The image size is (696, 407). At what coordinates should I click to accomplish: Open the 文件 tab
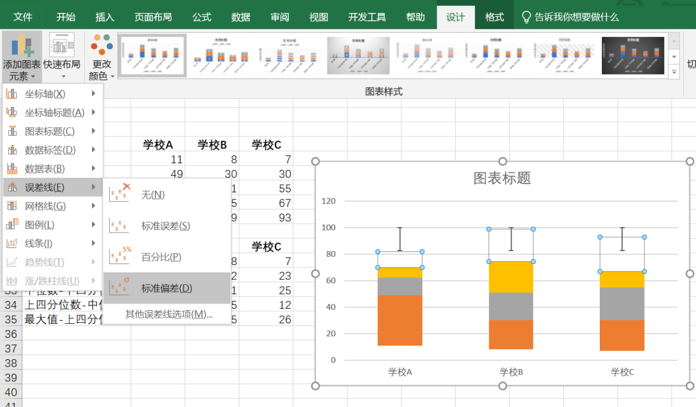point(23,17)
